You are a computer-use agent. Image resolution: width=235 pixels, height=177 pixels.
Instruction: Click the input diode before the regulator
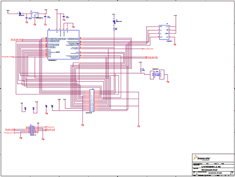point(20,14)
